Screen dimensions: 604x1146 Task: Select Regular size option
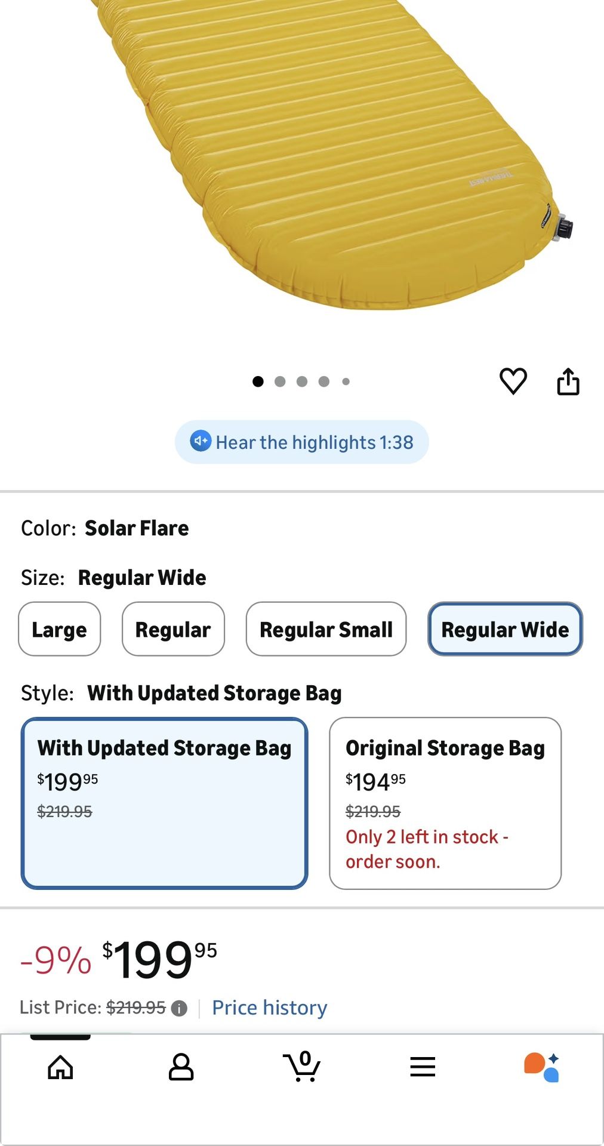pos(173,629)
